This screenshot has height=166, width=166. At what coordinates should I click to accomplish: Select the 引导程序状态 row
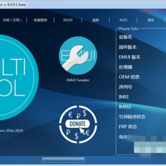[x=132, y=117]
